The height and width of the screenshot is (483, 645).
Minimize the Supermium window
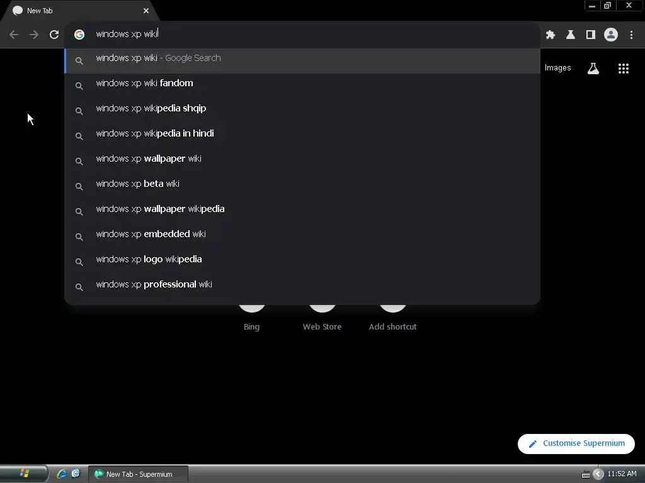pos(592,6)
